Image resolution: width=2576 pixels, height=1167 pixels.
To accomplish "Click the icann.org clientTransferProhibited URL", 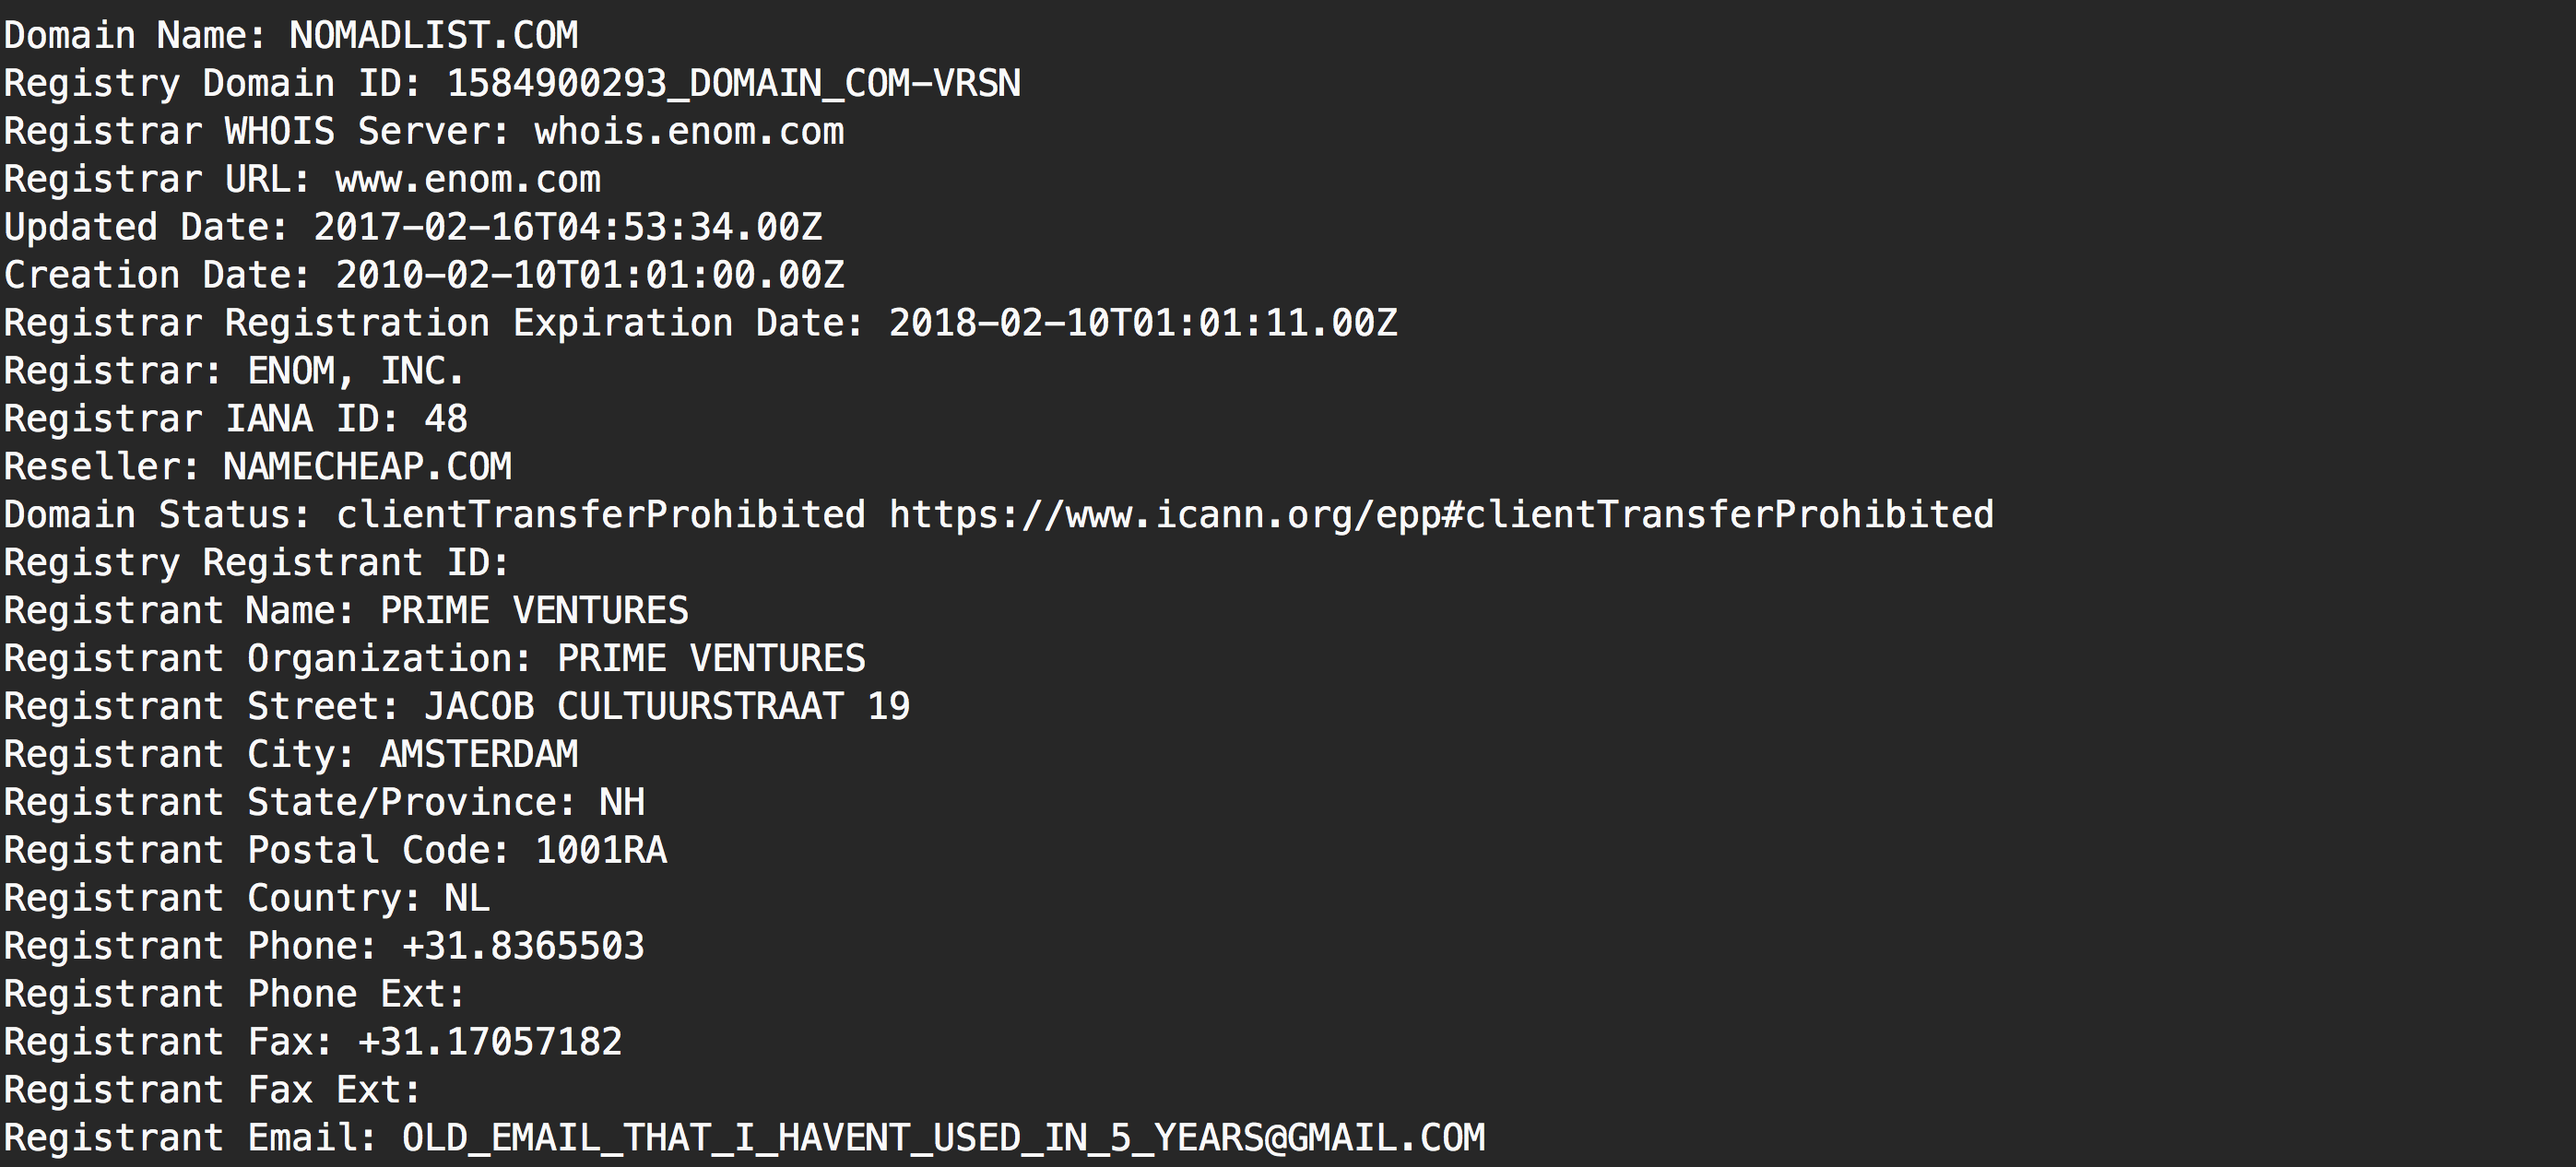I will pos(1441,515).
